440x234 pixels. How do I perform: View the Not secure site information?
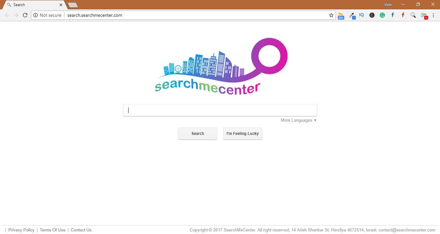tap(47, 15)
